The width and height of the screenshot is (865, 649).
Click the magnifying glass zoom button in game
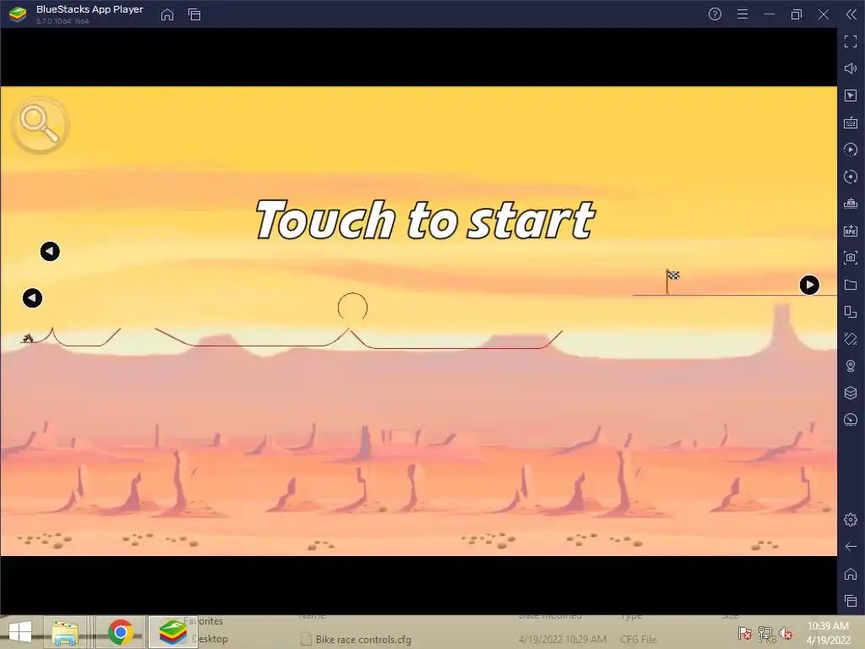tap(40, 125)
